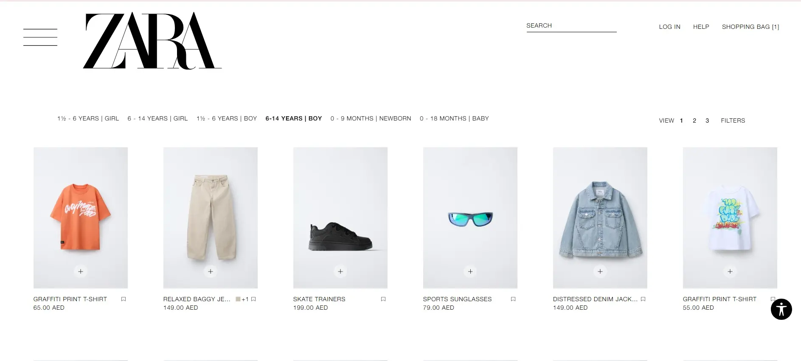Open the FILTERS panel
Screen dimensions: 801x361
733,120
